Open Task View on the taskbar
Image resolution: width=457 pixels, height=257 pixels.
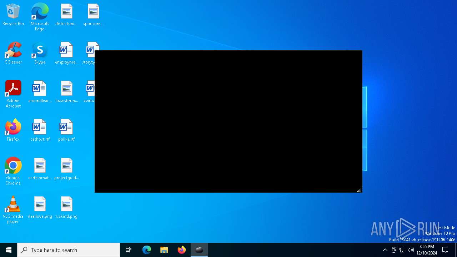pyautogui.click(x=129, y=250)
